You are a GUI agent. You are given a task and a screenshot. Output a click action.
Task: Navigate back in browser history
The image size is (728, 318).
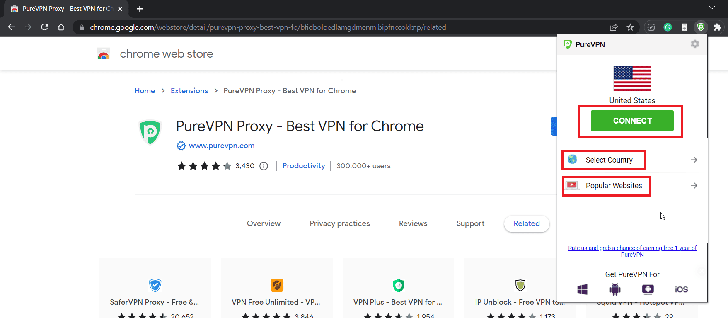tap(11, 27)
